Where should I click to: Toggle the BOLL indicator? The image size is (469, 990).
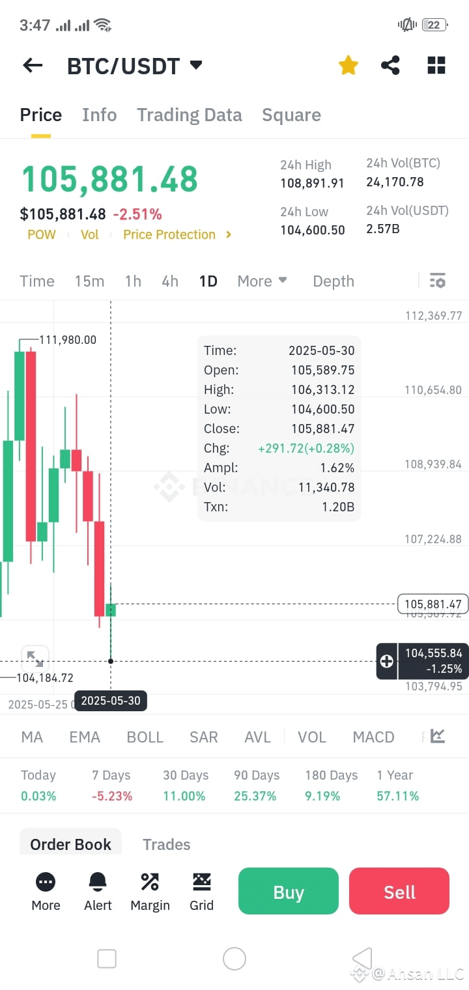(145, 737)
